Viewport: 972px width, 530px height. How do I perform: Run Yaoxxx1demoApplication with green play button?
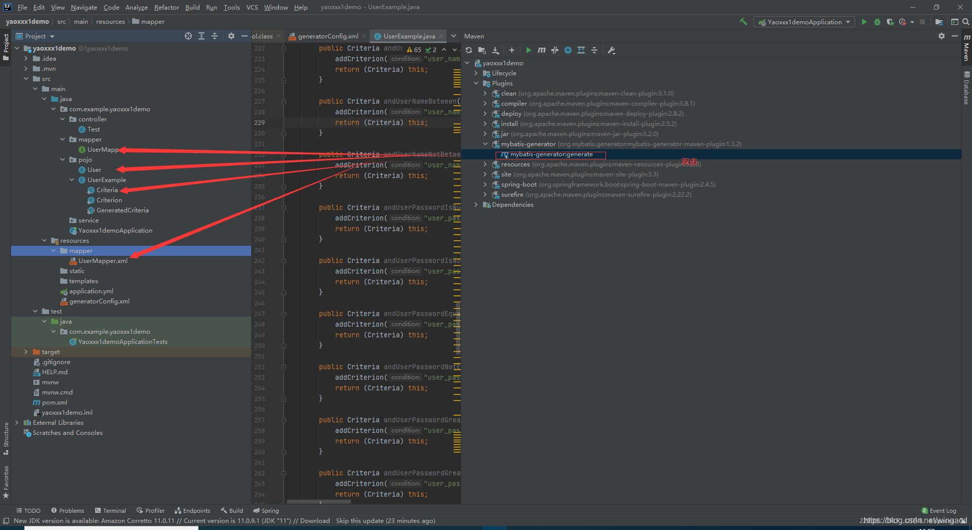(864, 22)
